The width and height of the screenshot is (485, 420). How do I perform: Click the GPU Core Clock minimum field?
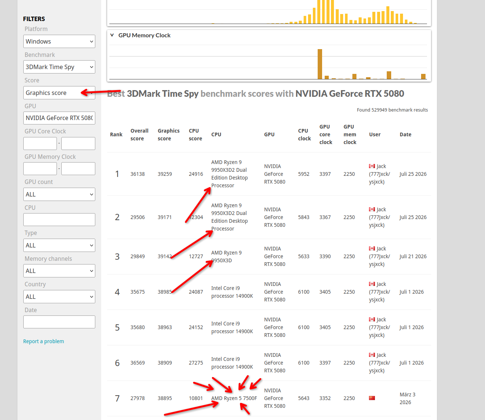(x=40, y=143)
